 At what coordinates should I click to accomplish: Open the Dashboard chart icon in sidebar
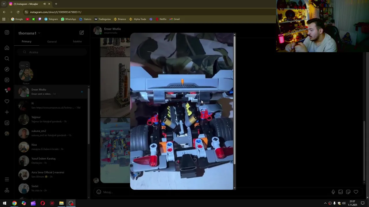tap(7, 123)
